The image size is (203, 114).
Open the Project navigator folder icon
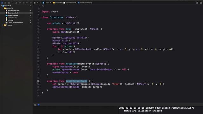(2, 3)
